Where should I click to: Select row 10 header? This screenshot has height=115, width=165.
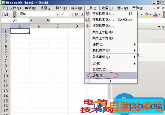point(6,76)
